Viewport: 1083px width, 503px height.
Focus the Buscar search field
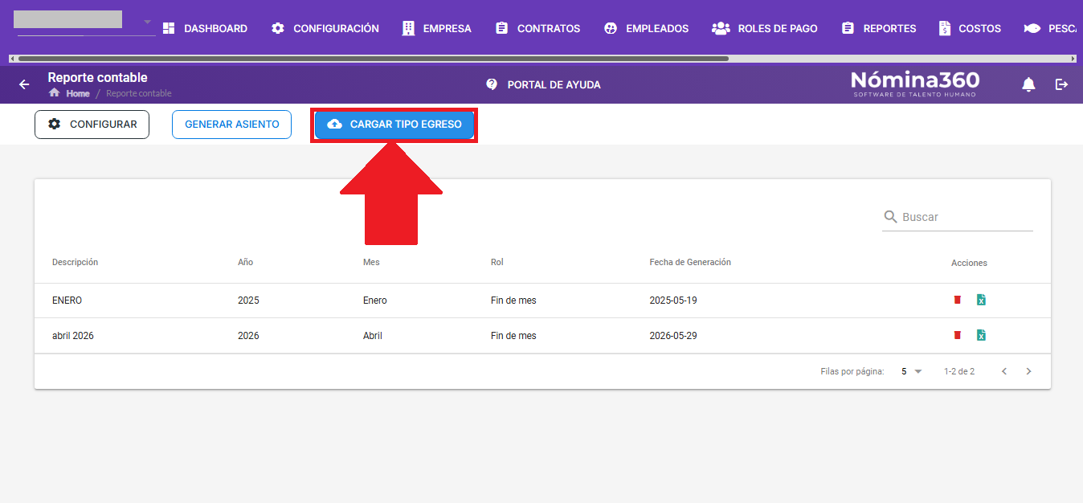958,217
